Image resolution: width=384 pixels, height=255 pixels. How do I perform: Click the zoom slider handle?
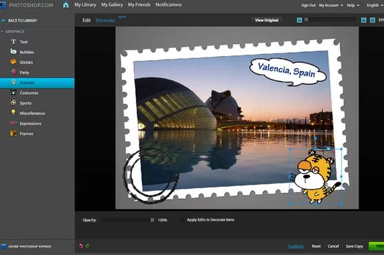coord(306,19)
